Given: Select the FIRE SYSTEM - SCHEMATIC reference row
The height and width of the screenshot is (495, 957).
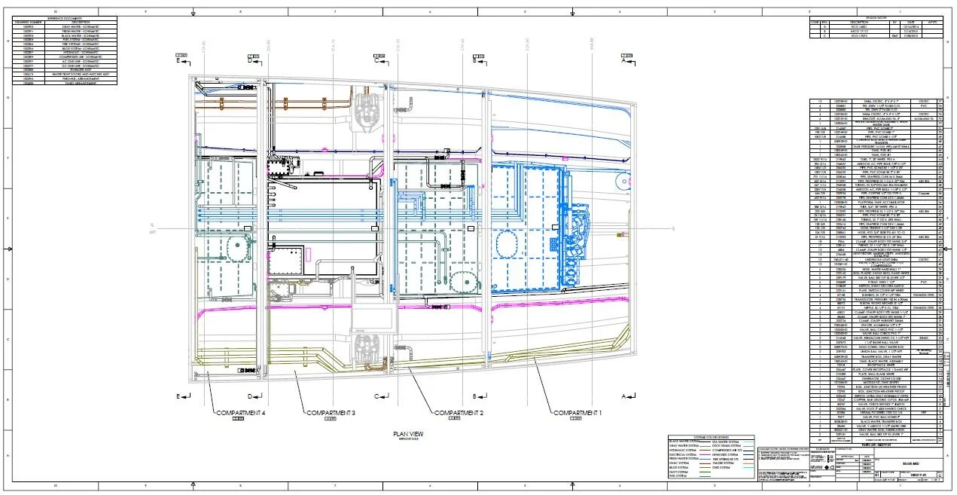Looking at the screenshot, I should tap(65, 44).
